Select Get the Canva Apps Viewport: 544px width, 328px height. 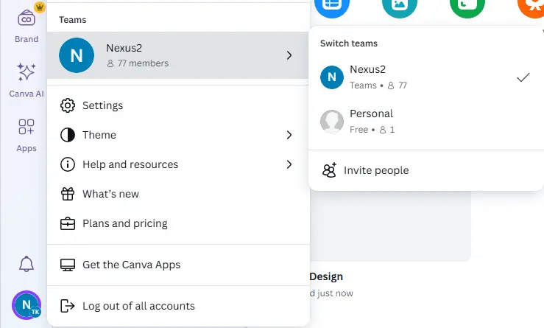pyautogui.click(x=178, y=265)
